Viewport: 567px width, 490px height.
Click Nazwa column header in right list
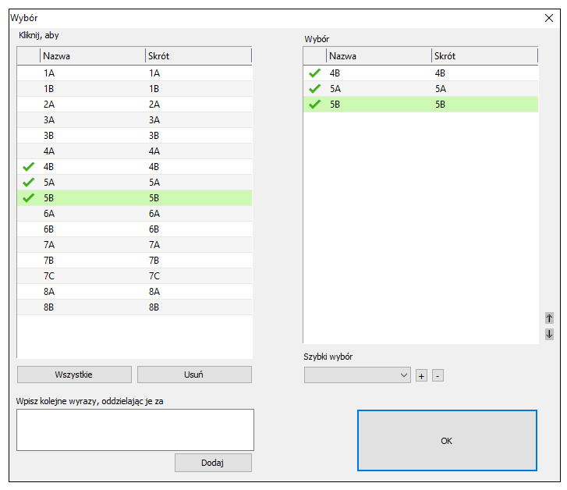point(378,56)
